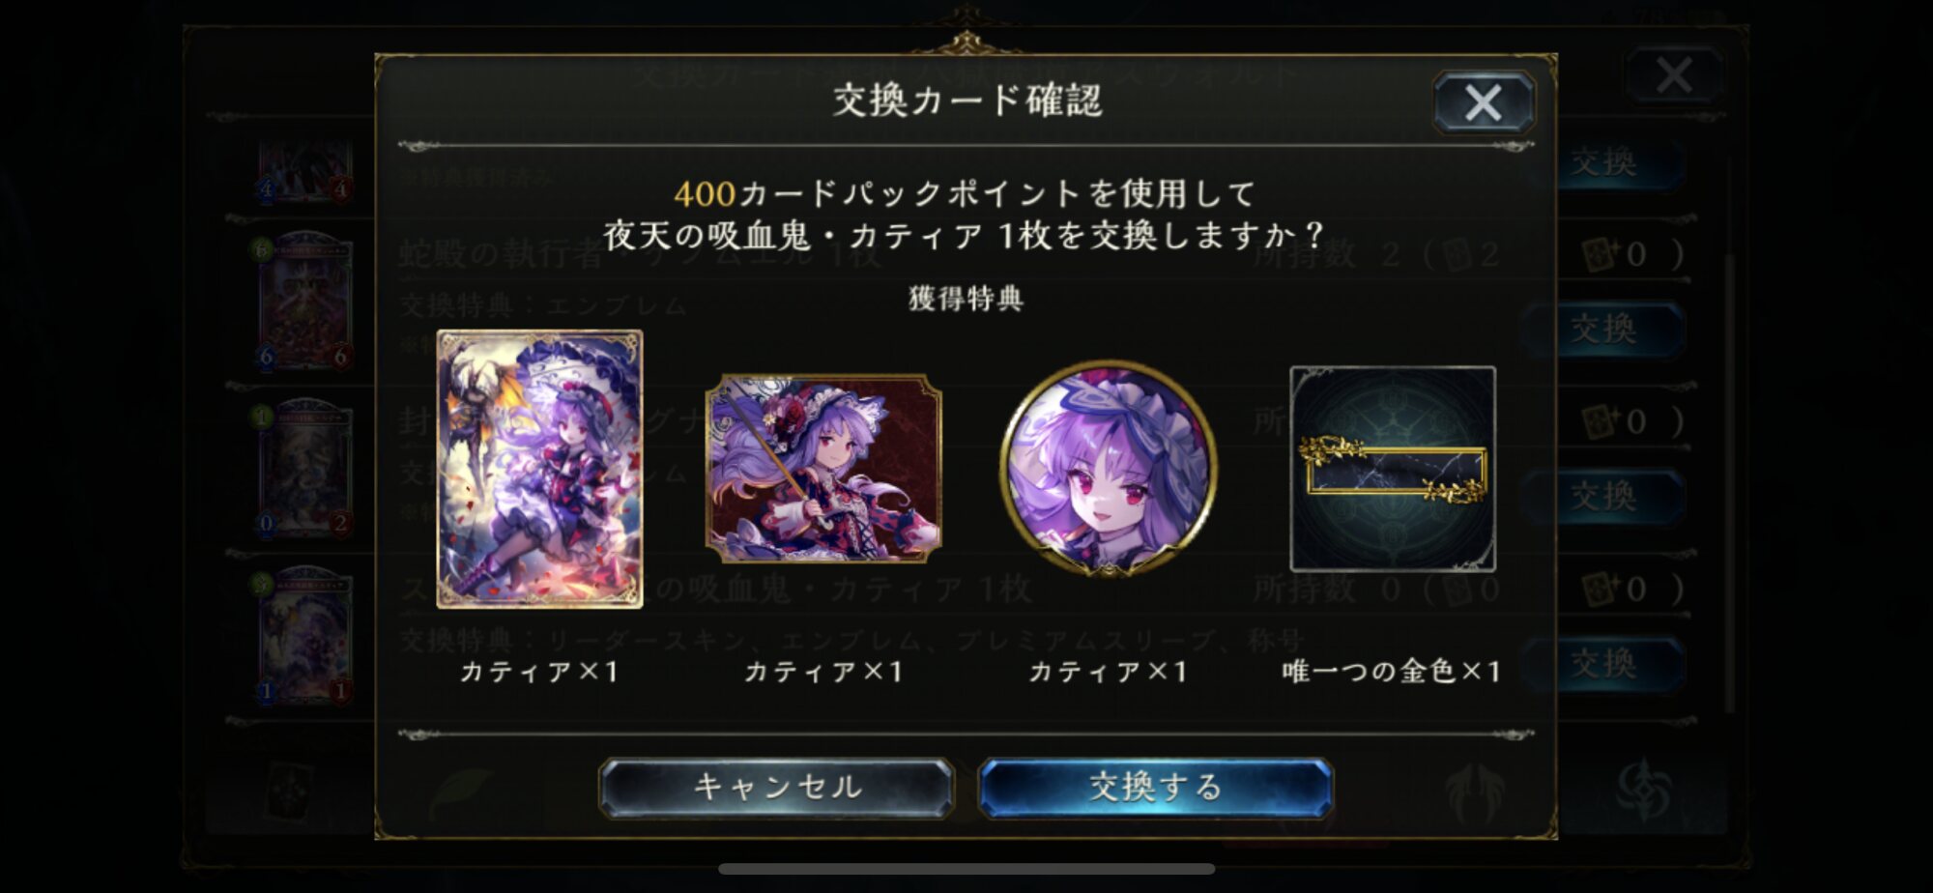This screenshot has height=893, width=1933.
Task: View the Katia card reward thumbnail
Action: coord(539,469)
